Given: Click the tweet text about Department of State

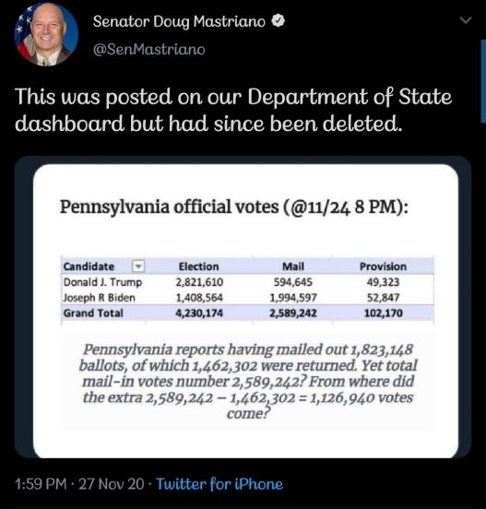Looking at the screenshot, I should point(233,110).
